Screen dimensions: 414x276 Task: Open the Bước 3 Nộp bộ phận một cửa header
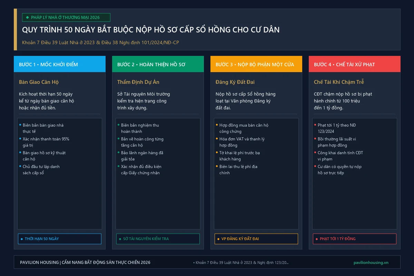coord(256,64)
